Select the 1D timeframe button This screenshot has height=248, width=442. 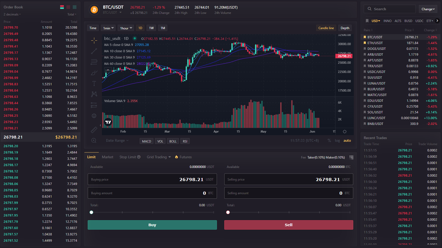point(140,28)
